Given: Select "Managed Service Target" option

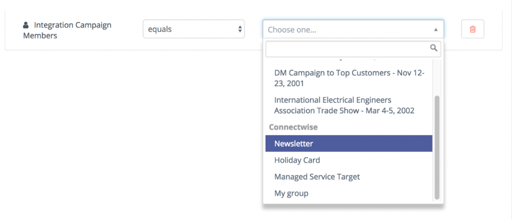Looking at the screenshot, I should tap(317, 176).
